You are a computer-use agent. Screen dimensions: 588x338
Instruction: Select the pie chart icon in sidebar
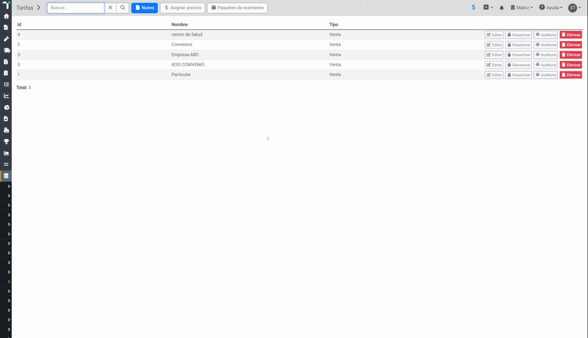(6, 107)
